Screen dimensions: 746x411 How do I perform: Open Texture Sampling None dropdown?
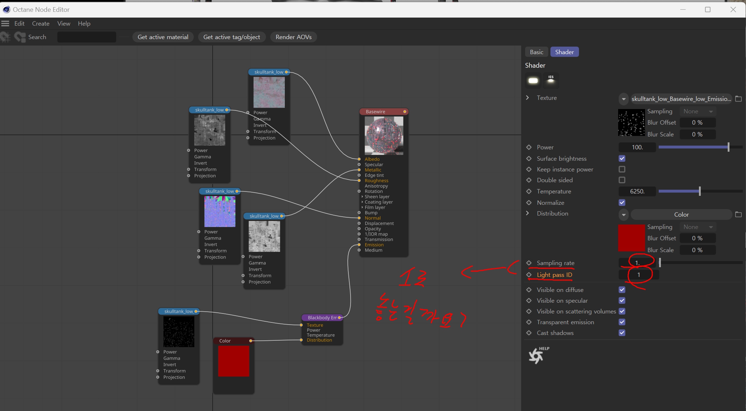(698, 112)
